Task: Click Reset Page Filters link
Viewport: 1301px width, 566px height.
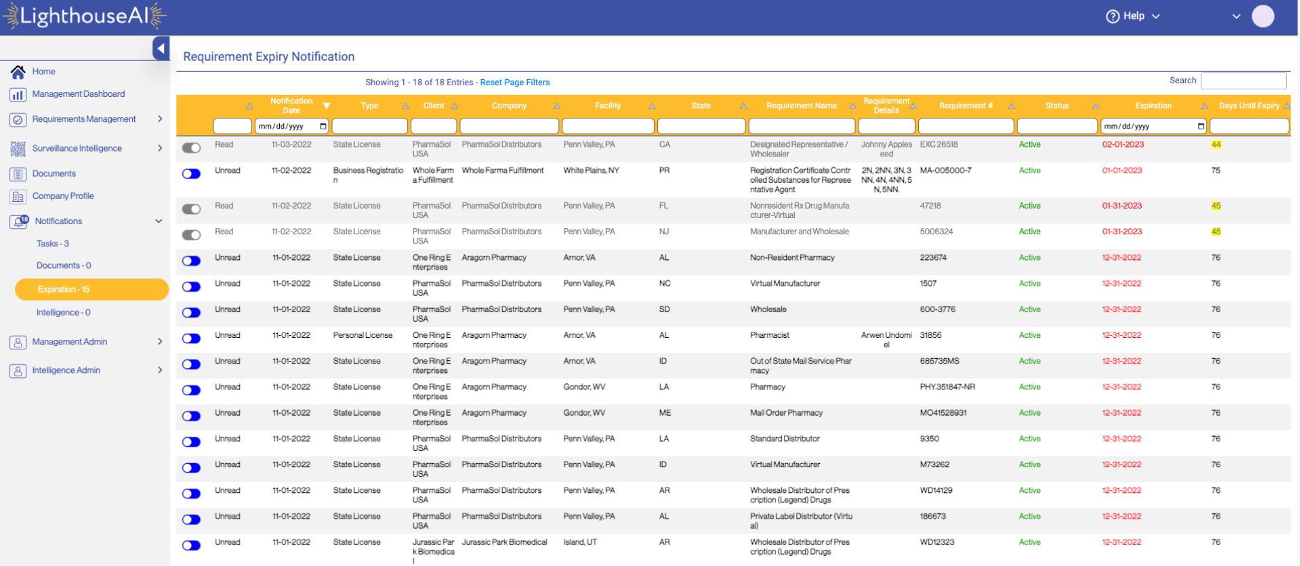Action: pos(515,83)
